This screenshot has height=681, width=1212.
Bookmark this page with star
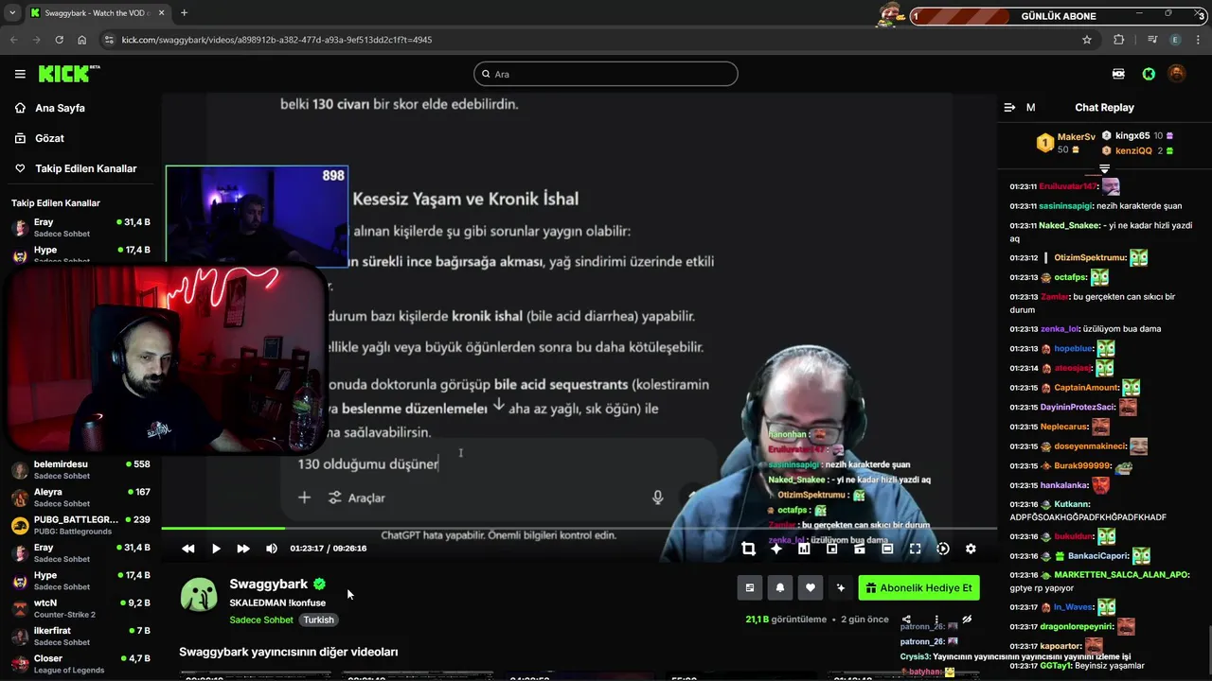coord(1087,40)
